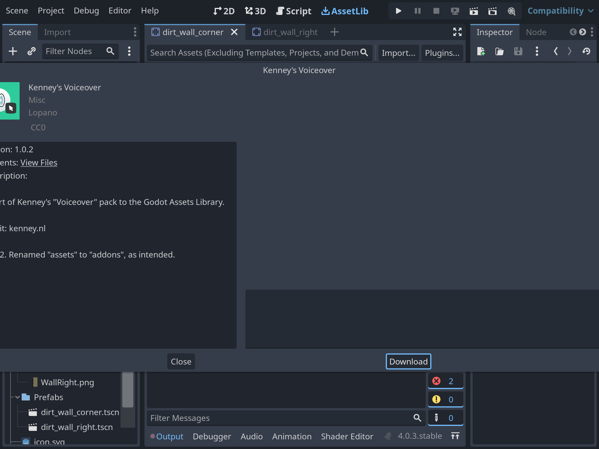Pause the running scene
The height and width of the screenshot is (449, 599).
[x=417, y=11]
